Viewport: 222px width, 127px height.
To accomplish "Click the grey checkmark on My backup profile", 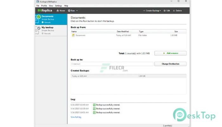I will point(39,28).
